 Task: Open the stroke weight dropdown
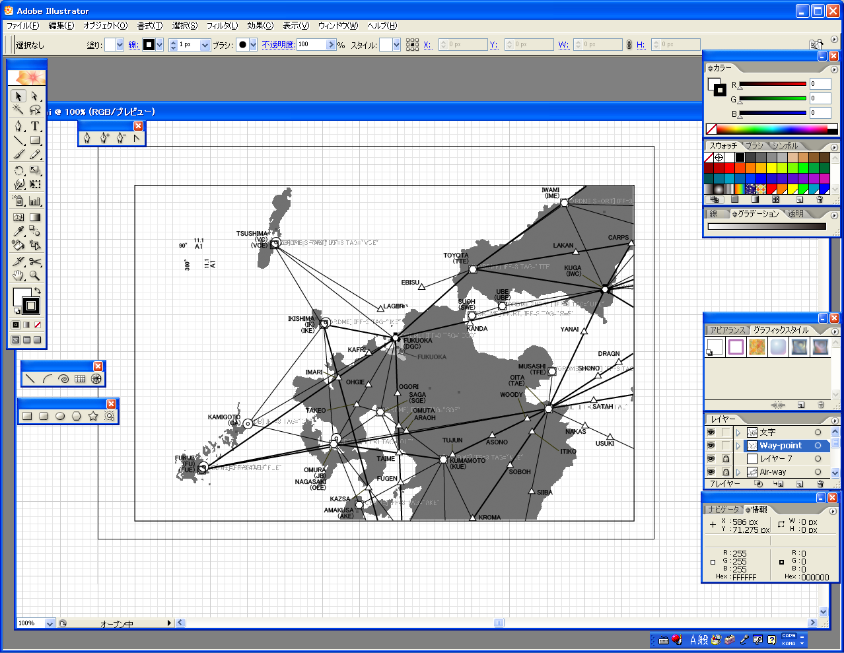click(x=205, y=45)
